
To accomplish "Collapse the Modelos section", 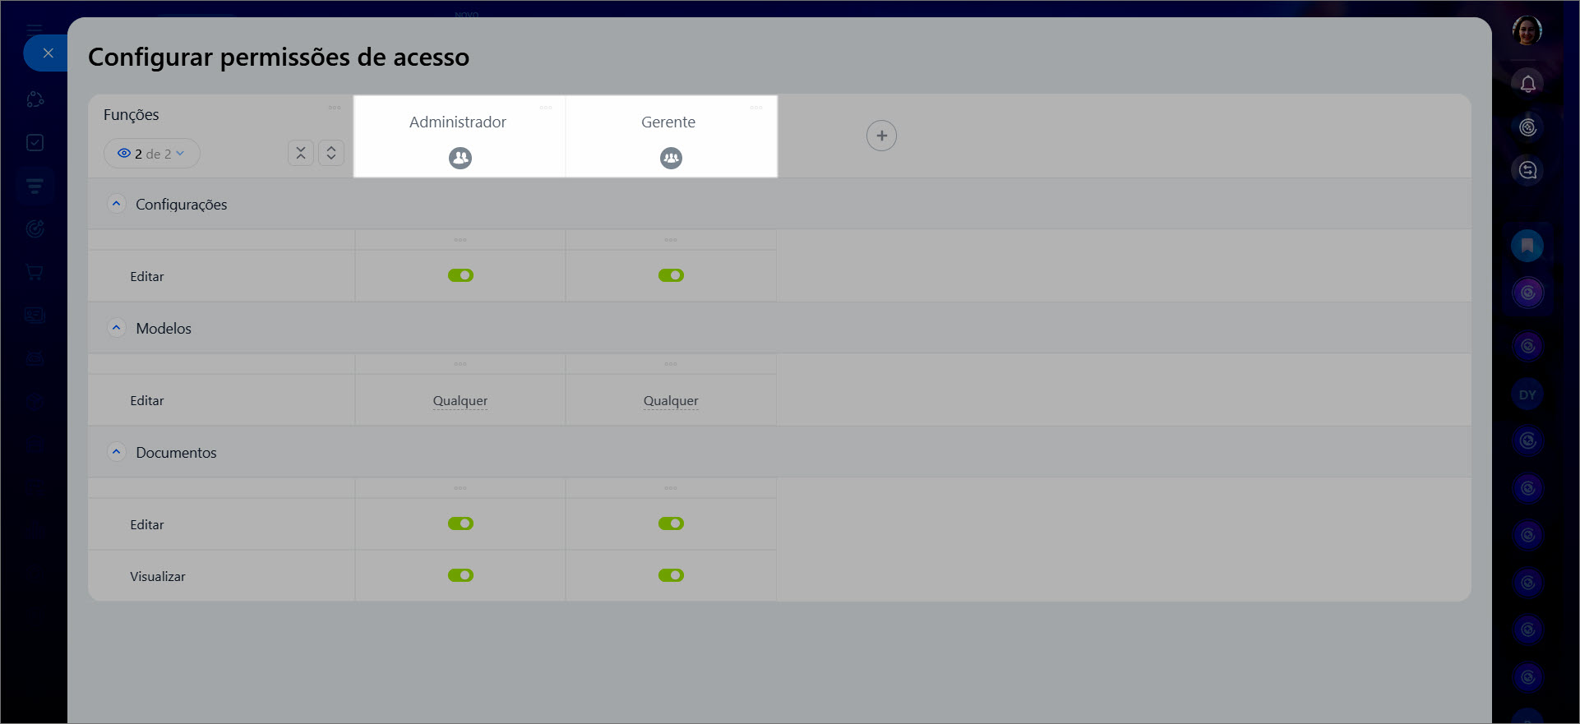I will pos(117,328).
